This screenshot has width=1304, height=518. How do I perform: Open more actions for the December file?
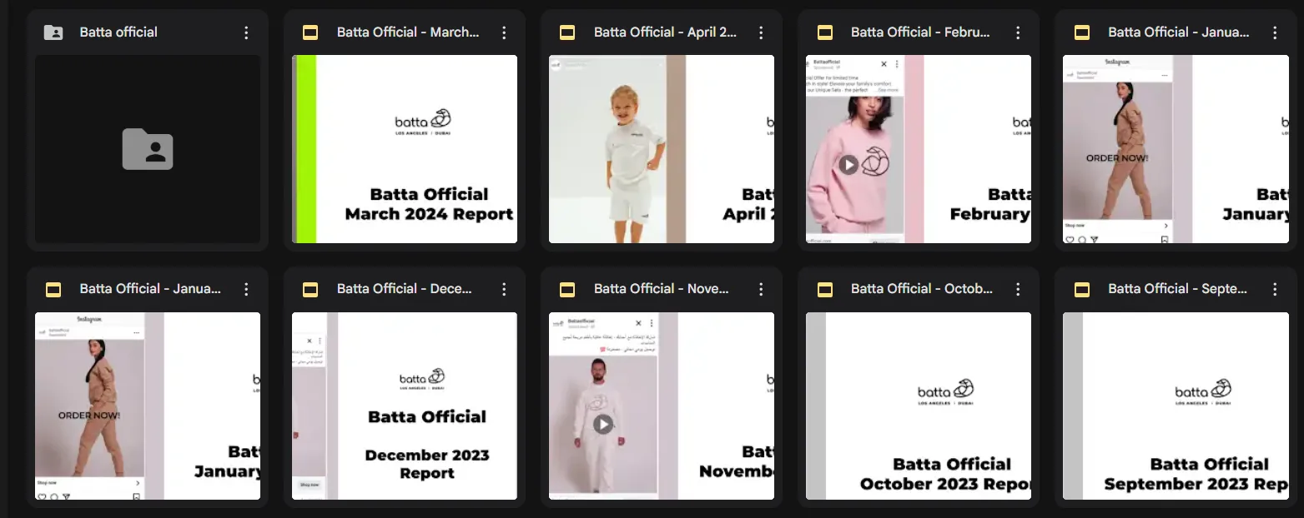[x=503, y=289]
